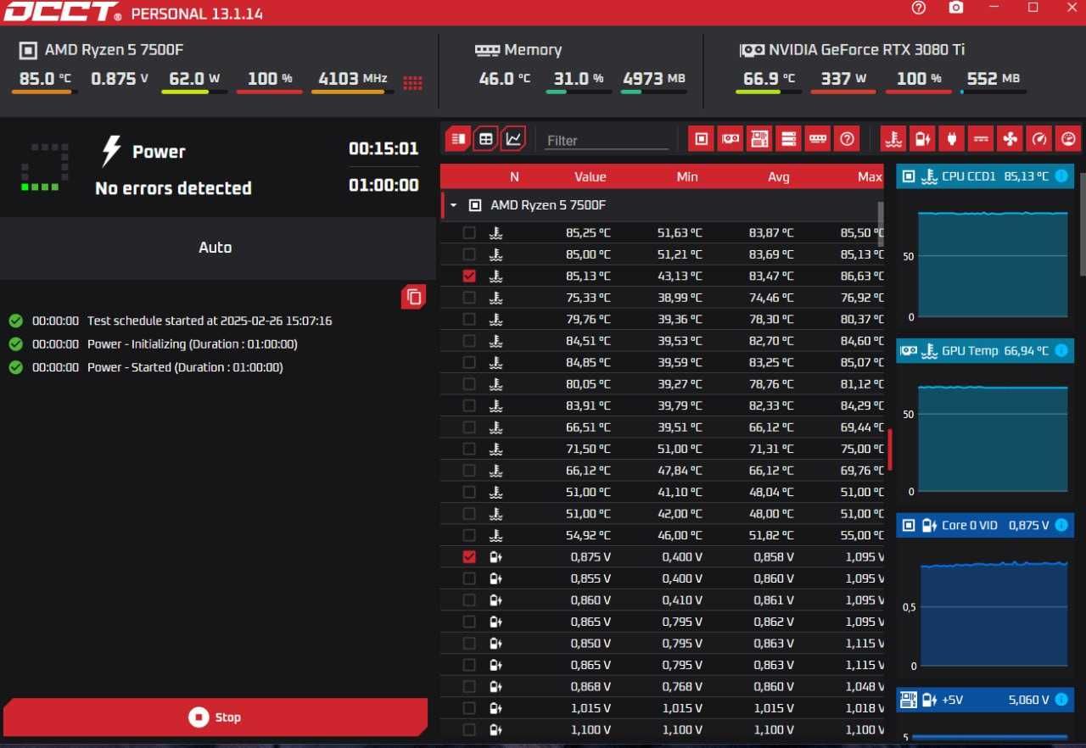Sort by the Min column header
Image resolution: width=1086 pixels, height=748 pixels.
point(687,177)
